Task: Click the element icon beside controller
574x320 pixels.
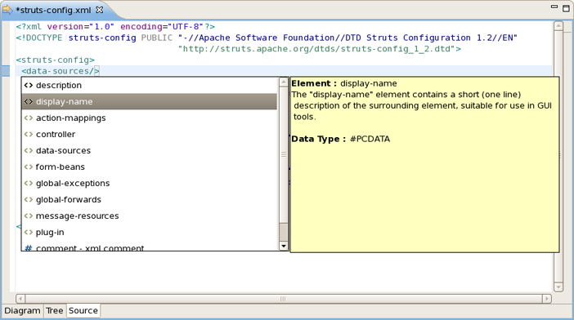Action: pyautogui.click(x=28, y=134)
